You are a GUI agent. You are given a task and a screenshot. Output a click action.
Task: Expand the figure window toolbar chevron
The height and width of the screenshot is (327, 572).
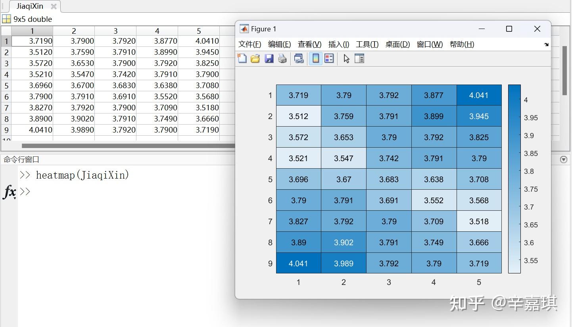546,44
